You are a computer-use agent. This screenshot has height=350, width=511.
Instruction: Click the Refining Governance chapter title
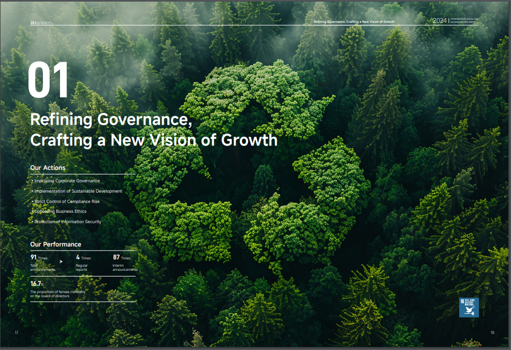[154, 129]
